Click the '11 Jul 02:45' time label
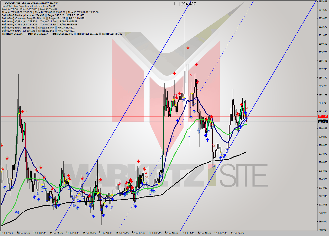329x236 pixels. [40, 233]
